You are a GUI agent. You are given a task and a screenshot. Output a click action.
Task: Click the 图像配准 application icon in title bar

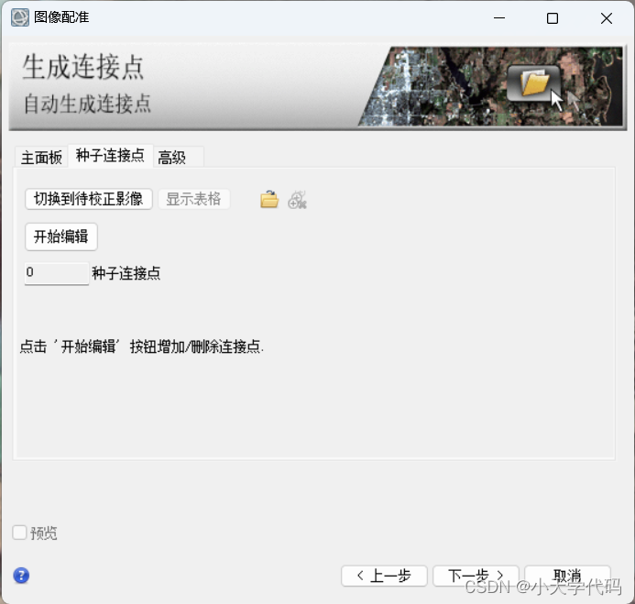tap(20, 17)
